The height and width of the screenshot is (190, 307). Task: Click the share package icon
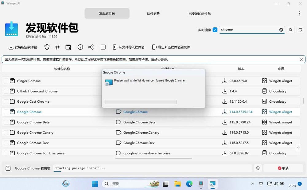tap(91, 47)
